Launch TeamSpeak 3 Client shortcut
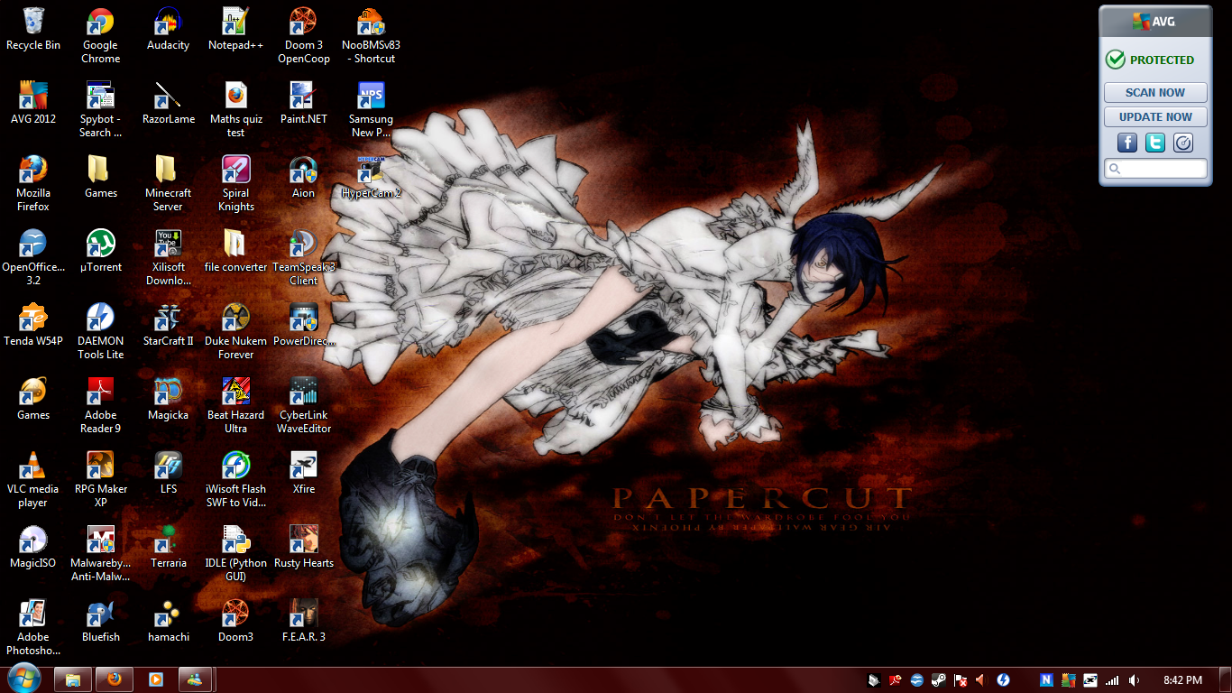Viewport: 1232px width, 693px height. point(303,258)
